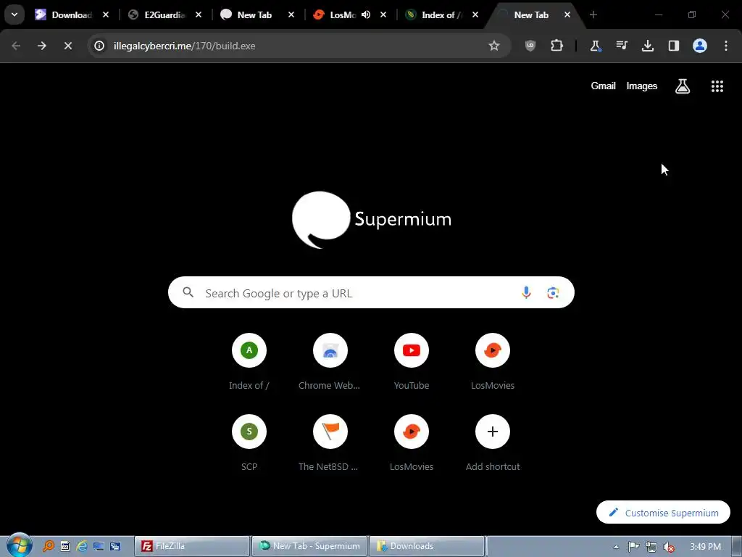Close the Index of / tab
Viewport: 742px width, 557px height.
tap(475, 15)
